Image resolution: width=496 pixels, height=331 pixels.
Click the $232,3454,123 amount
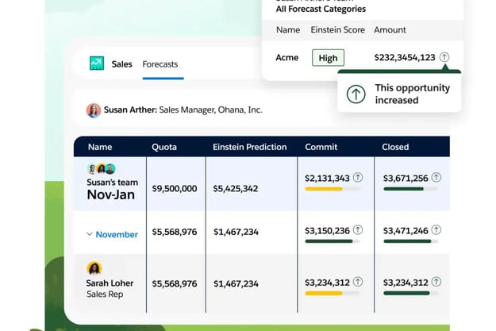click(x=405, y=58)
